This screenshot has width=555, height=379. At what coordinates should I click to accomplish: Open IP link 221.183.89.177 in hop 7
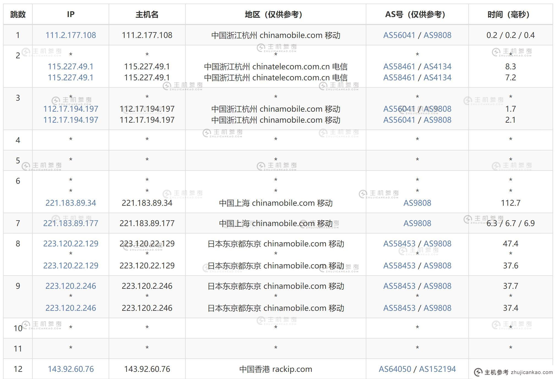[x=71, y=223]
